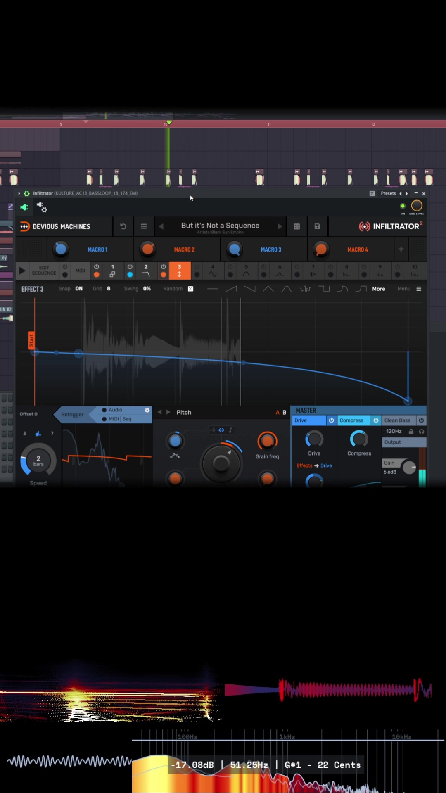The image size is (446, 793).
Task: Open the preset list hamburger icon
Action: tap(144, 226)
